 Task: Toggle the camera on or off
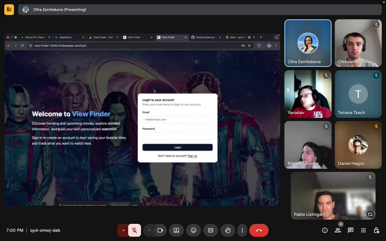(160, 230)
